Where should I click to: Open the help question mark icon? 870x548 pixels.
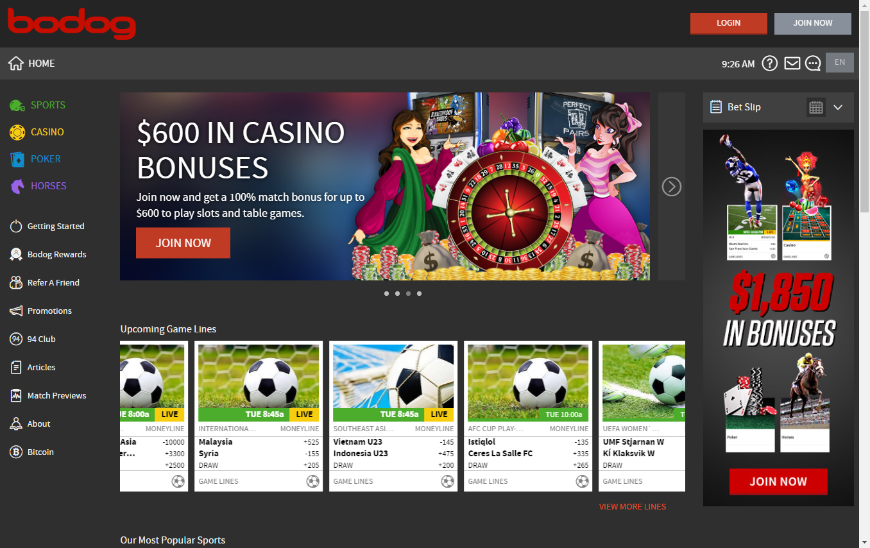pos(769,64)
